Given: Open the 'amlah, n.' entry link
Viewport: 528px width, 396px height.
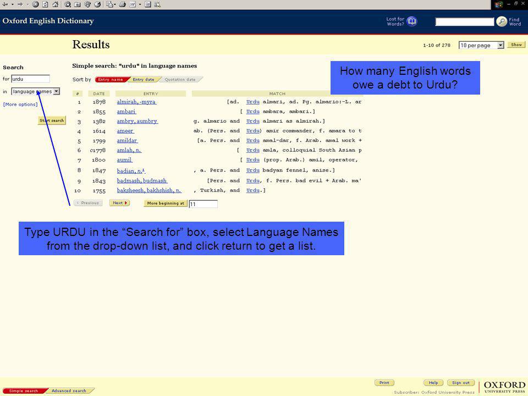Looking at the screenshot, I should click(x=129, y=150).
